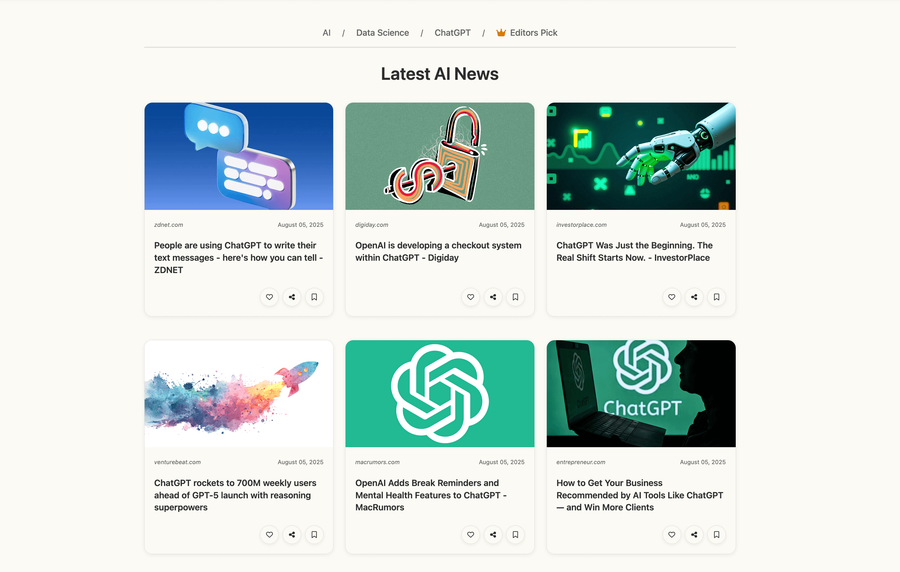Like the ZDNET text messages article
This screenshot has width=900, height=572.
pyautogui.click(x=269, y=297)
